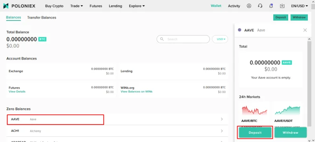This screenshot has height=142, width=315.
Task: Click the search magnifier icon
Action: pyautogui.click(x=162, y=39)
